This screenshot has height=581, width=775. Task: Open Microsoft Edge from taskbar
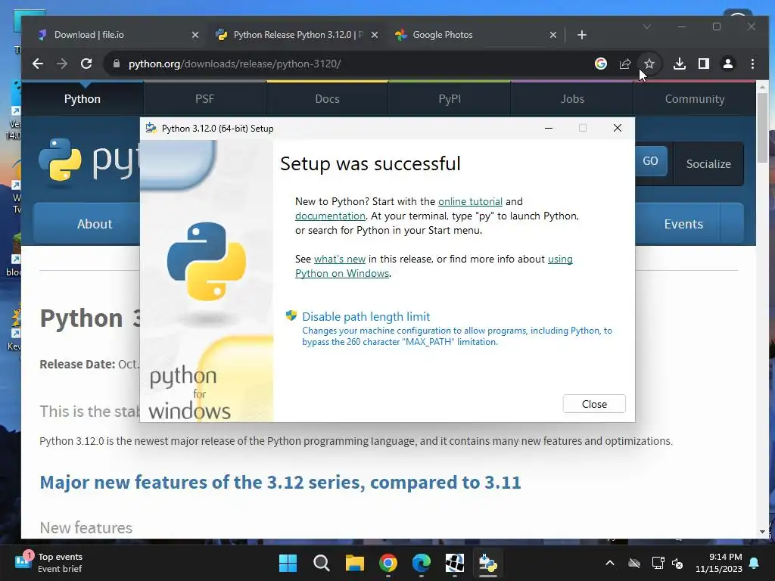pos(422,563)
